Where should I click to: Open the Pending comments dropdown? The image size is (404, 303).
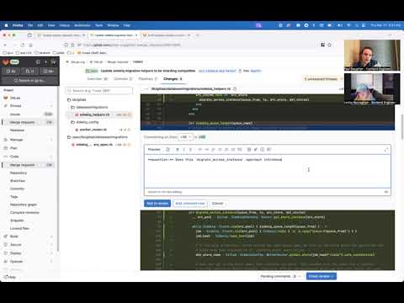[x=280, y=276]
